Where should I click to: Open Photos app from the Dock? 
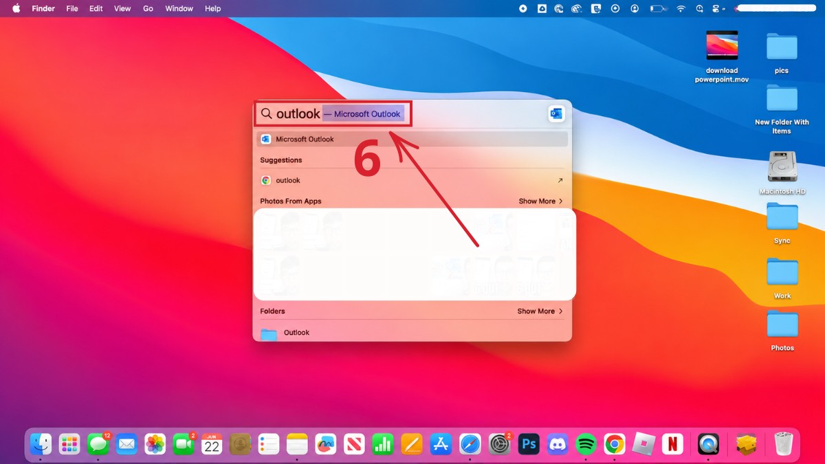click(155, 444)
